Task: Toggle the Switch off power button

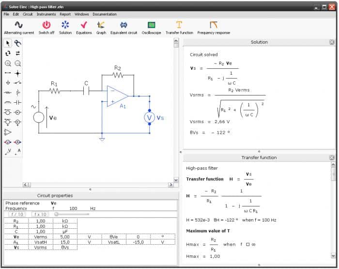Action: click(x=46, y=25)
